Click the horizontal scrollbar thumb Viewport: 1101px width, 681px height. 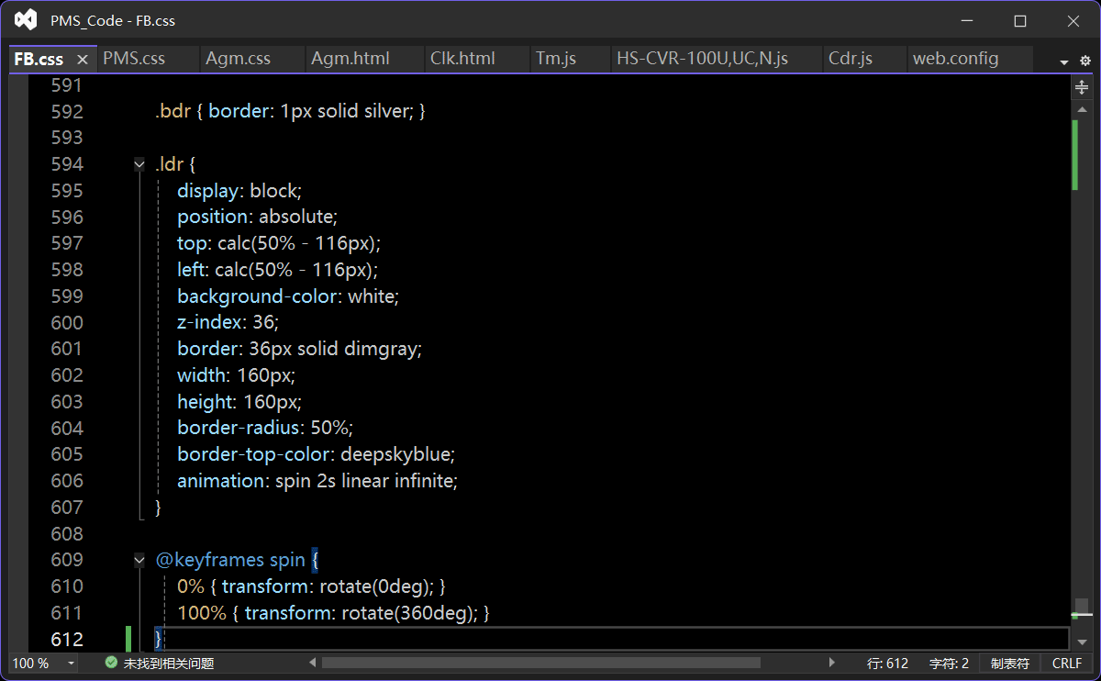[x=541, y=663]
